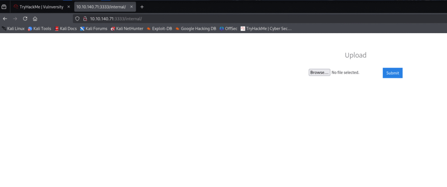447x187 pixels.
Task: Open the Exploit-DB bookmark
Action: 159,29
